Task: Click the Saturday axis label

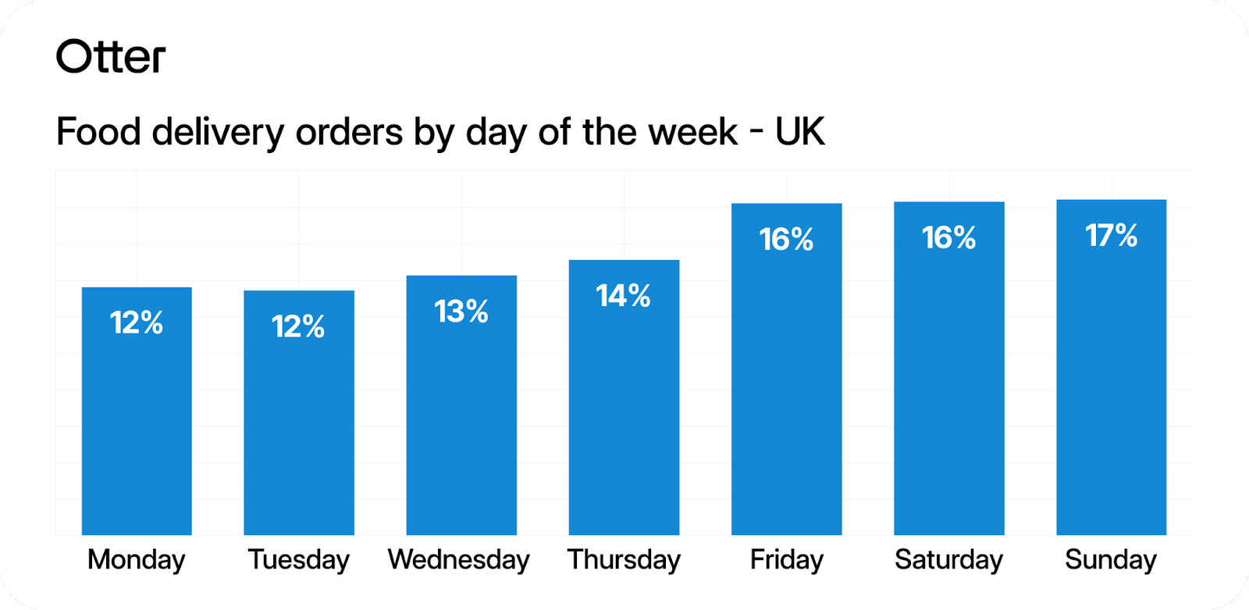Action: [948, 560]
